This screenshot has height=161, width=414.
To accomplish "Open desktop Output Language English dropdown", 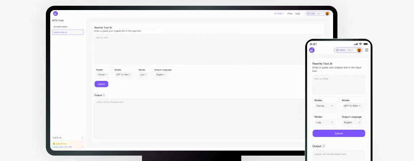I will click(161, 75).
